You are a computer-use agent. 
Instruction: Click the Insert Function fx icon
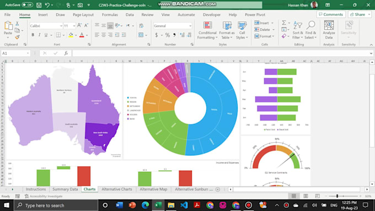coord(66,53)
